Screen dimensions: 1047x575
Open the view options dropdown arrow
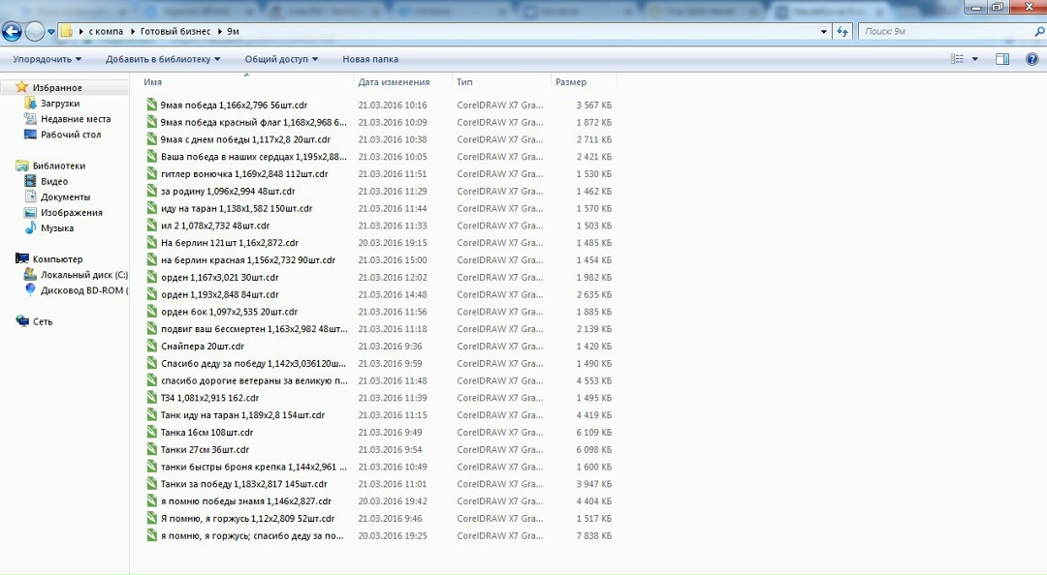pos(975,59)
